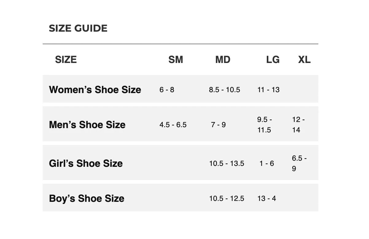Click the girl's XL 6.5 - 9 cell
Image resolution: width=369 pixels, height=239 pixels.
[x=299, y=163]
